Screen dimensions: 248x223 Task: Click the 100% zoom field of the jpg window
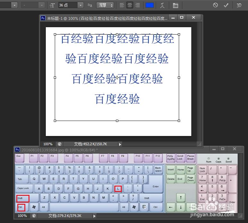tap(22, 216)
